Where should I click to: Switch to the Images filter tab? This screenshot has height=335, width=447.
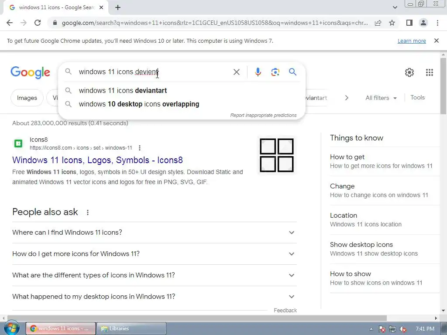[x=27, y=98]
